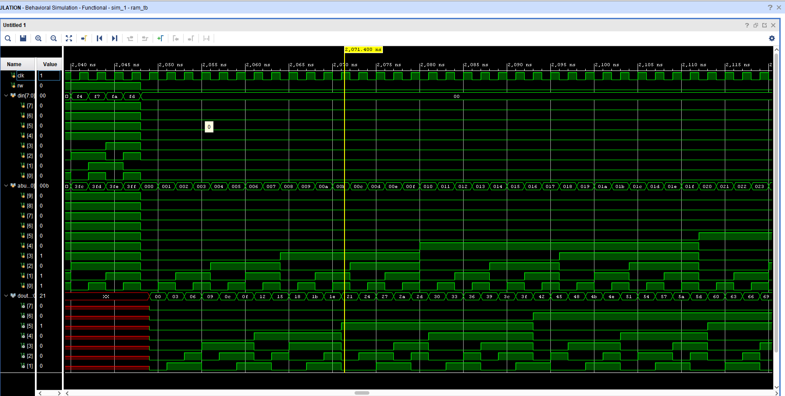Go to the previous transition
Screen dimensions: 785x396
(x=130, y=38)
